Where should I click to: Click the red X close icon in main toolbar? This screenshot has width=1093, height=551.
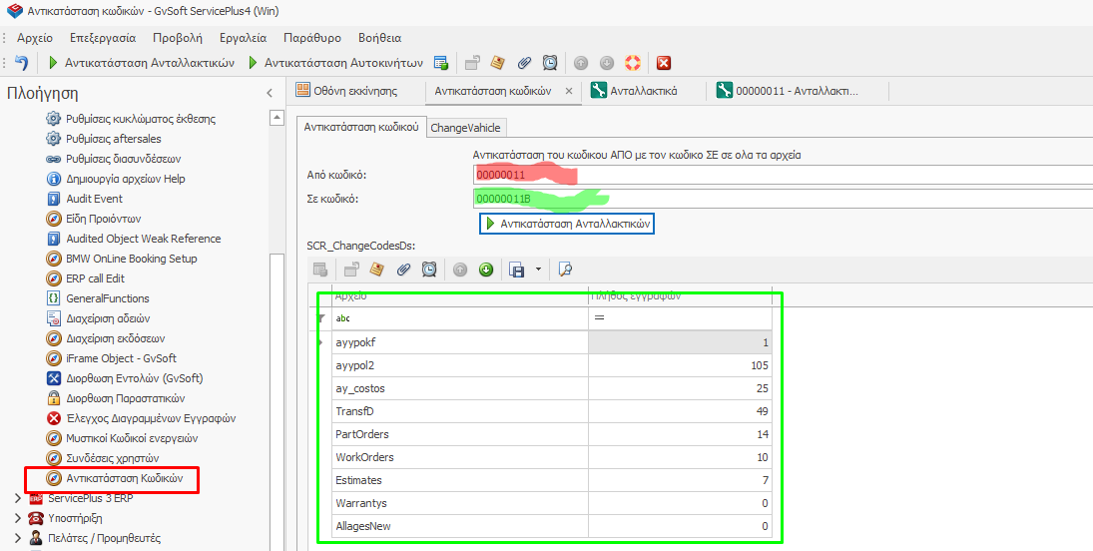pyautogui.click(x=664, y=63)
